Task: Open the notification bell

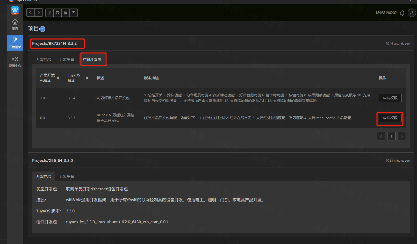Action: pos(402,13)
